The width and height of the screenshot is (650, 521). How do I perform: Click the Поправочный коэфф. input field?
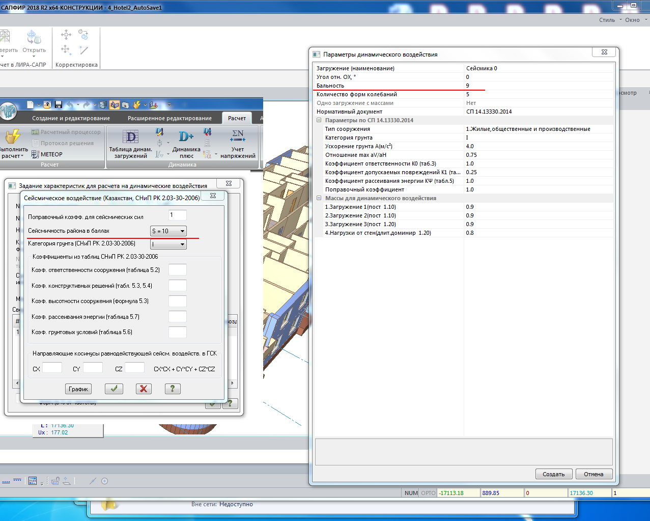tap(177, 215)
